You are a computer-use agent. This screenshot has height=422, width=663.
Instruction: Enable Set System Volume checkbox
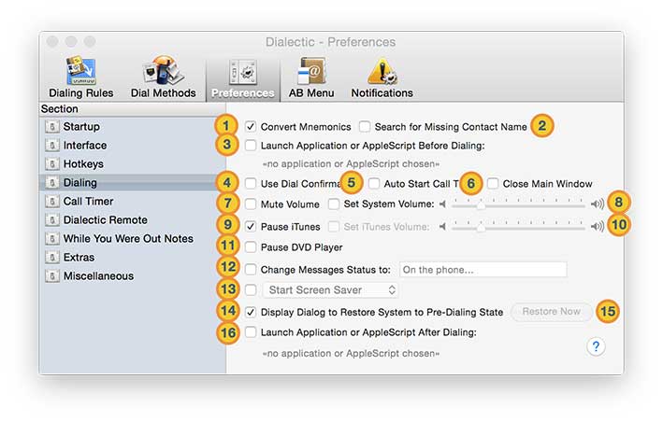(334, 204)
